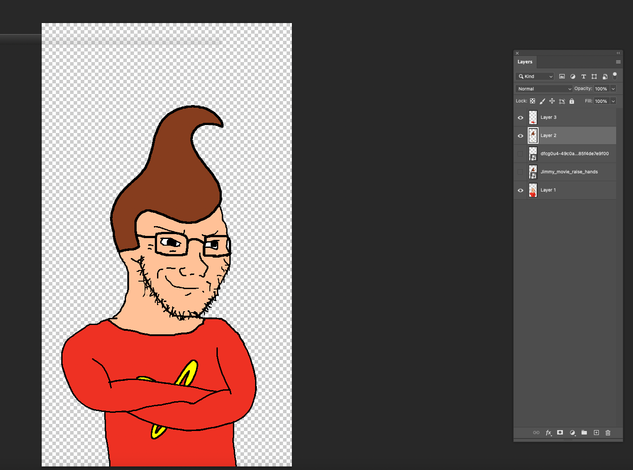Open the Layers panel options menu
The width and height of the screenshot is (633, 470).
(618, 62)
